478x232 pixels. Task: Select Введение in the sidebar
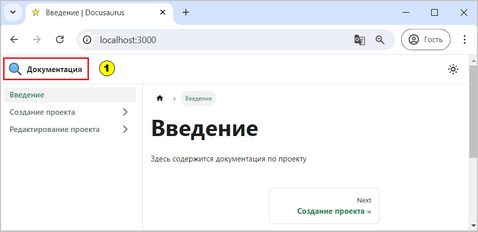click(70, 95)
